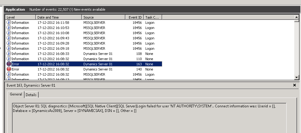Viewport: 301px width, 133px height.
Task: Click event ID 108 cell
Action: click(139, 54)
